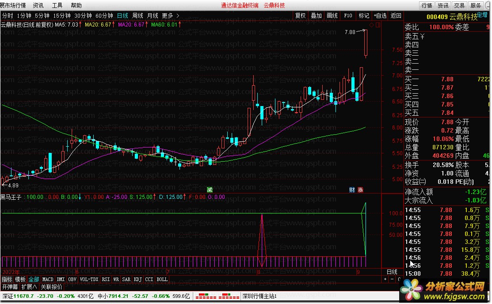Switch indicator to RSI

tap(106, 279)
